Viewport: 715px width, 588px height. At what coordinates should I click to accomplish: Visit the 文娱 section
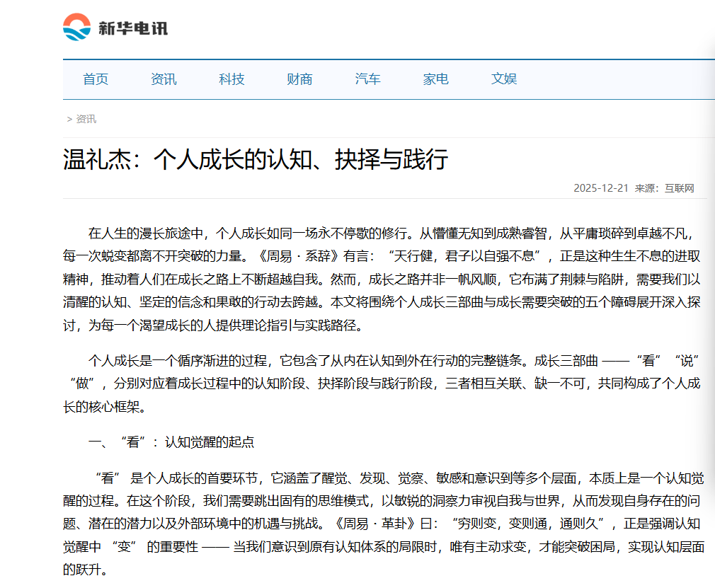pyautogui.click(x=503, y=79)
